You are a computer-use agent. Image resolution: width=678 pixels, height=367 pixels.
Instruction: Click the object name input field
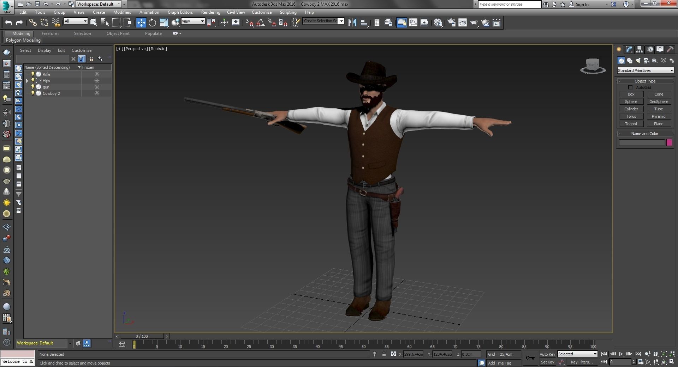point(642,142)
